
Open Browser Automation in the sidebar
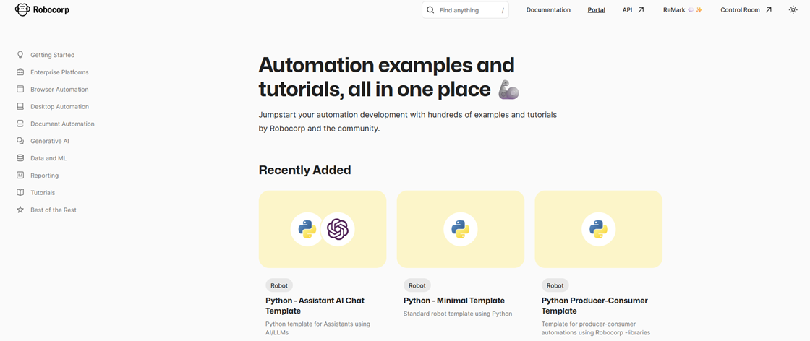(59, 90)
